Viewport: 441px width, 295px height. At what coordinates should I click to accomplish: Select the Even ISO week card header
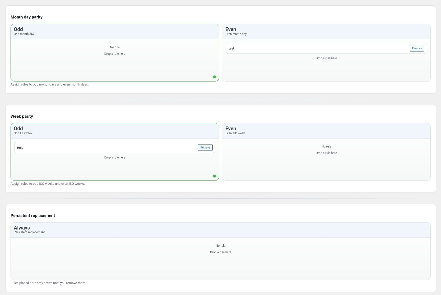pyautogui.click(x=326, y=130)
